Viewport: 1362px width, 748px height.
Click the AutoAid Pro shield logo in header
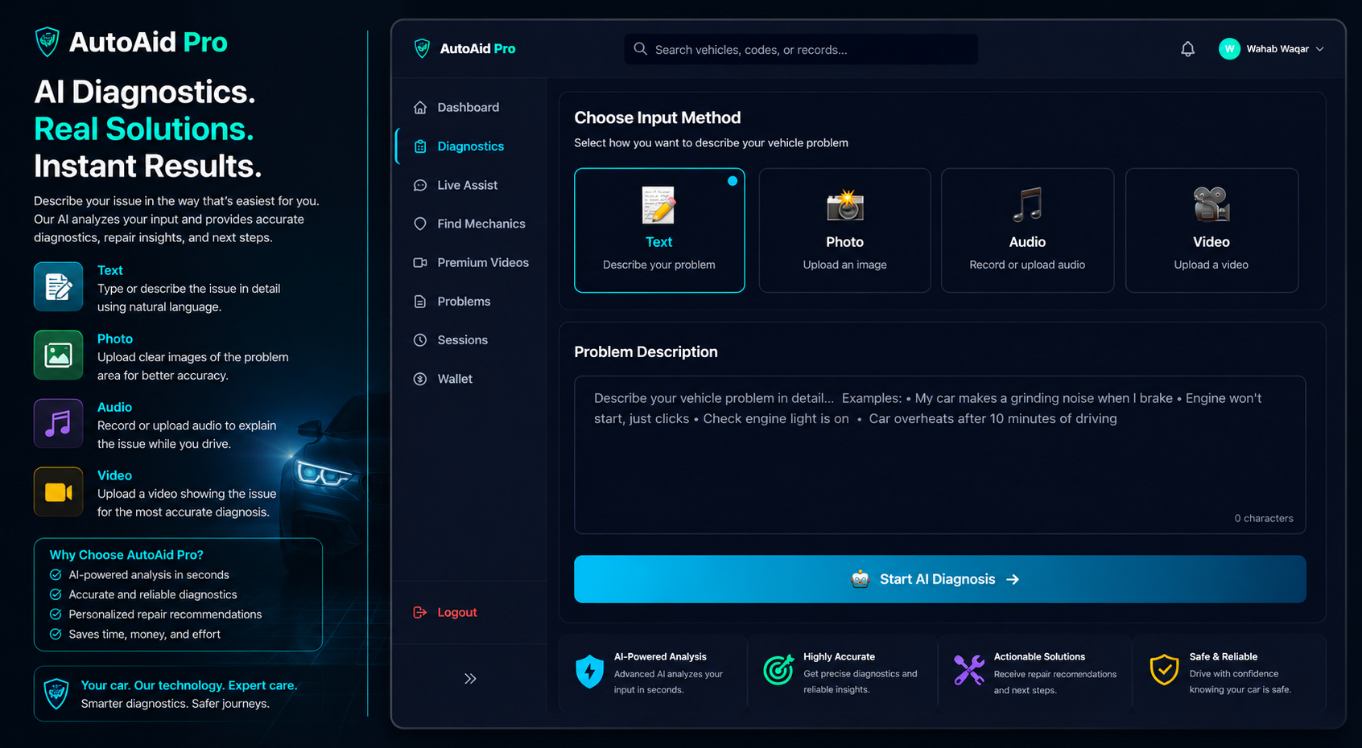pos(422,48)
